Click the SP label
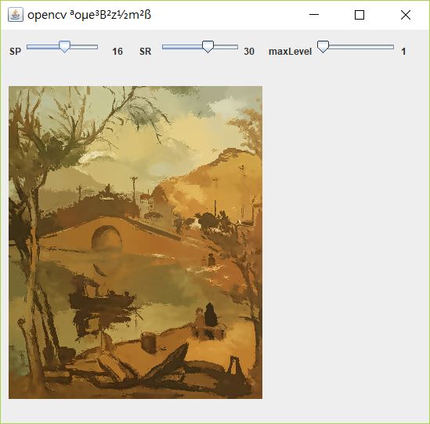Image resolution: width=430 pixels, height=424 pixels. click(x=15, y=52)
